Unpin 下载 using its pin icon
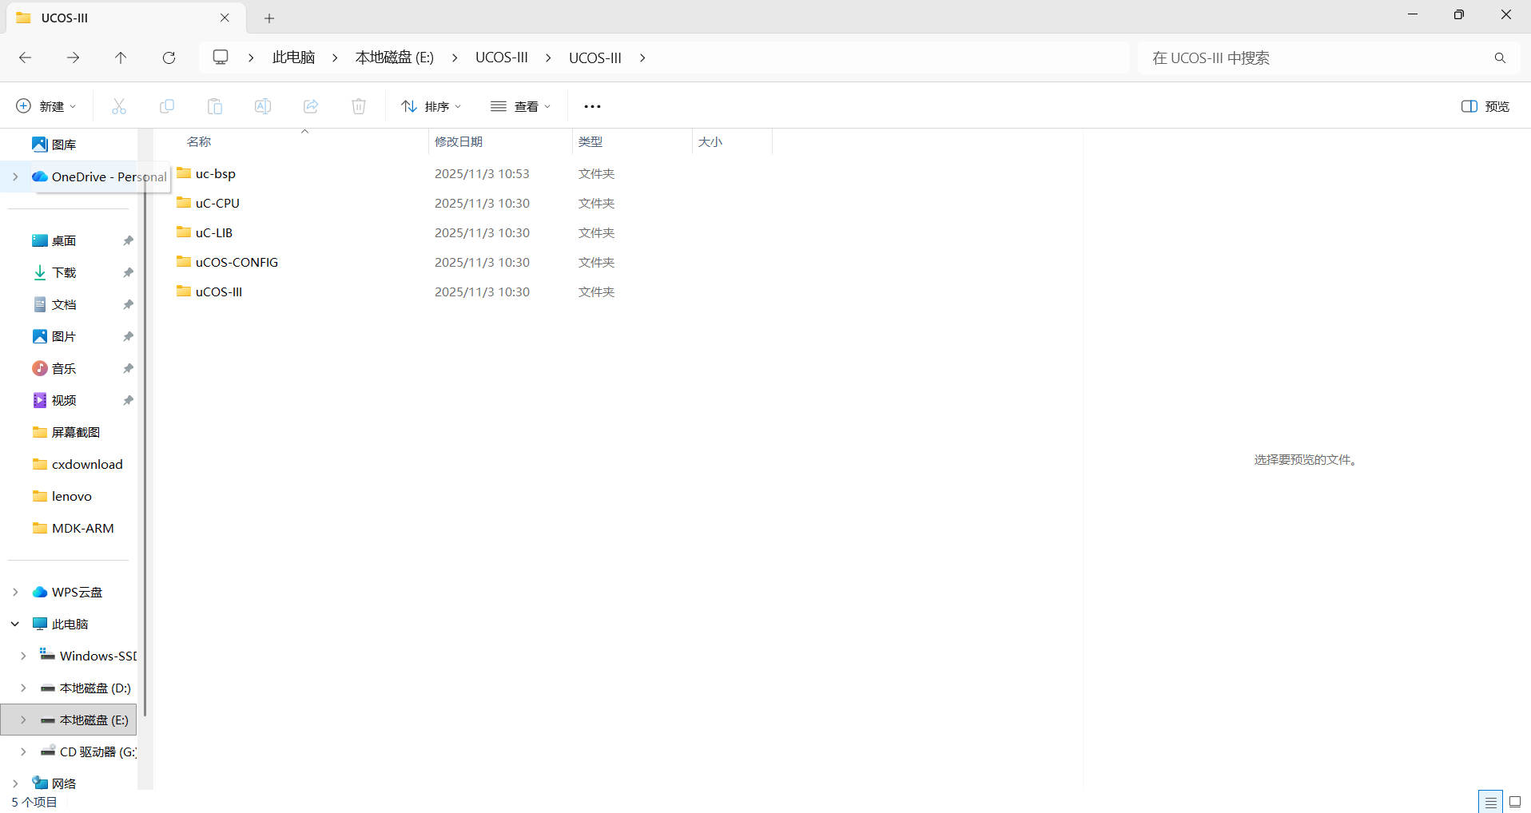Screen dimensions: 1531x813 [128, 272]
